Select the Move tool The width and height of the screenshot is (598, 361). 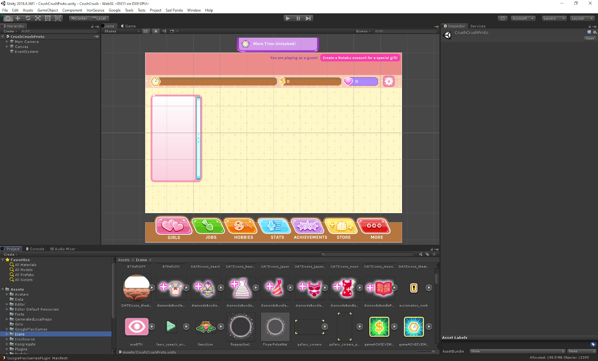[x=18, y=18]
